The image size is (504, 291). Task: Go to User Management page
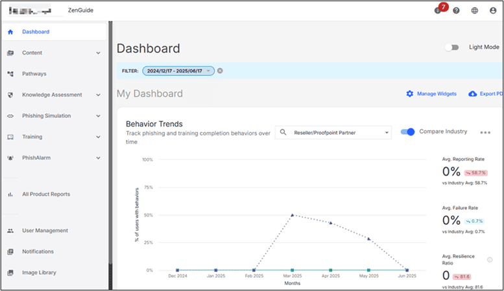pyautogui.click(x=45, y=231)
